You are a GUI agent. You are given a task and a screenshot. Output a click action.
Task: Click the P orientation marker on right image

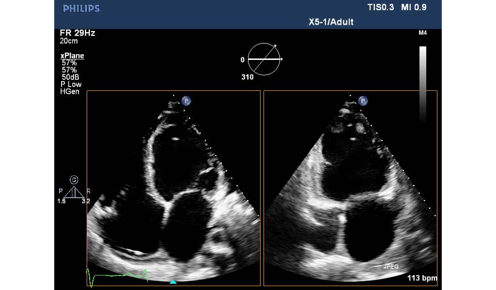point(363,101)
